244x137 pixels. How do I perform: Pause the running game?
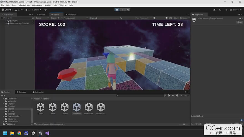122,10
